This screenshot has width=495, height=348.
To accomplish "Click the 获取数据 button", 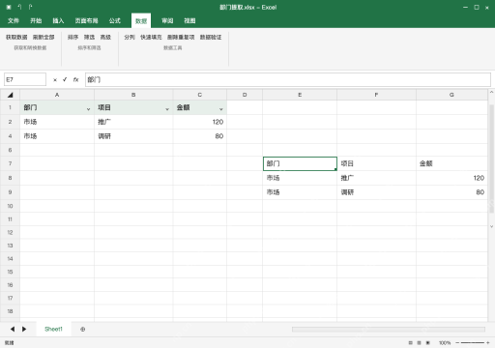I will [16, 38].
